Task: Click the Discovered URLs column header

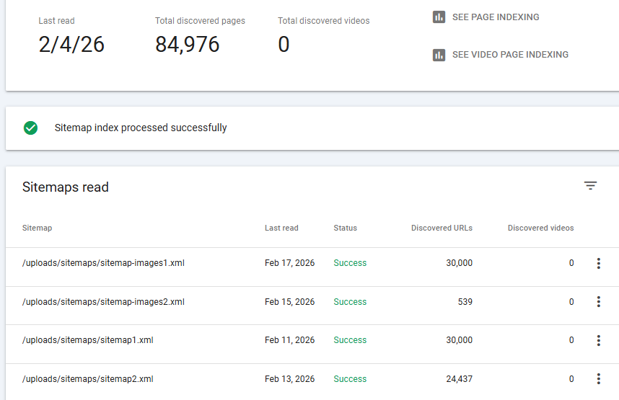Action: coord(442,228)
